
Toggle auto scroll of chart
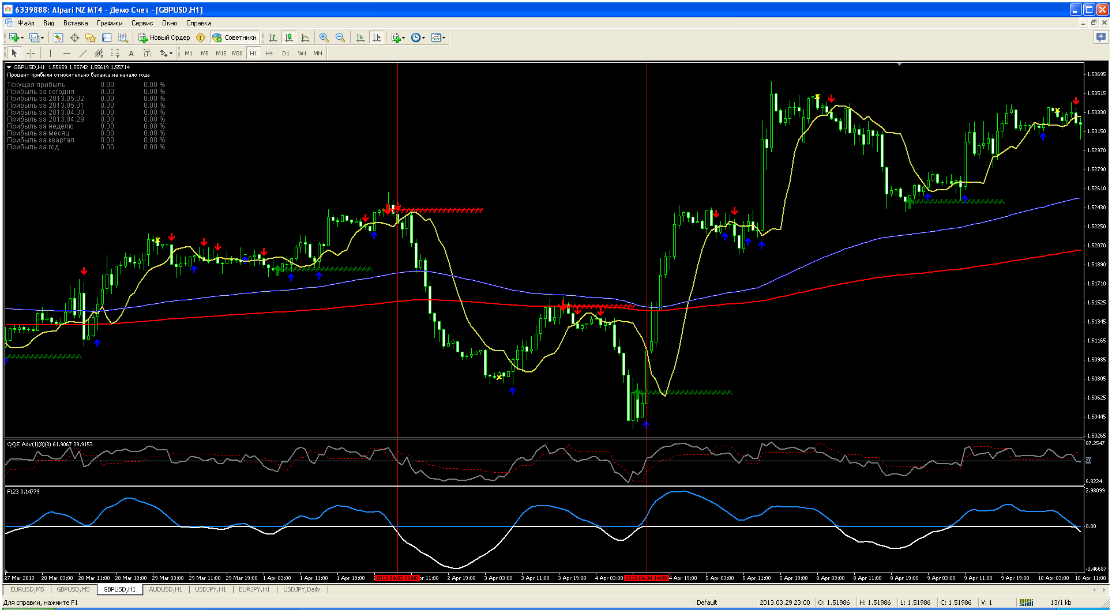(360, 37)
